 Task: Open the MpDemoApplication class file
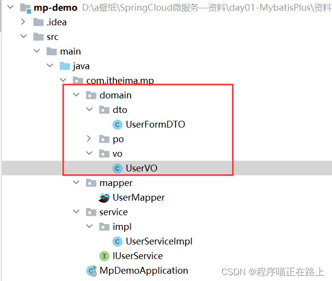pyautogui.click(x=144, y=271)
